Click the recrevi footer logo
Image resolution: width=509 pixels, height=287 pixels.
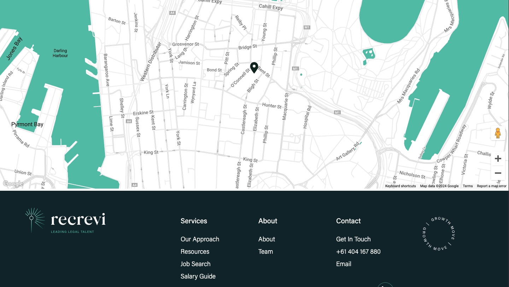(x=65, y=220)
